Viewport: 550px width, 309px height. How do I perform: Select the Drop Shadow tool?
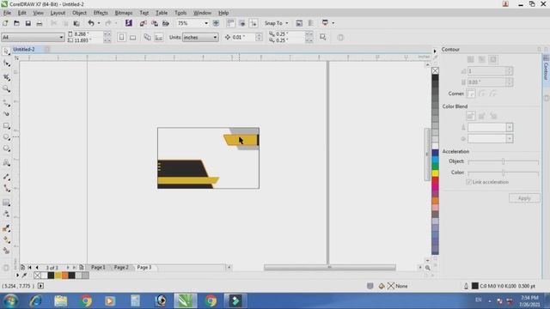point(6,203)
